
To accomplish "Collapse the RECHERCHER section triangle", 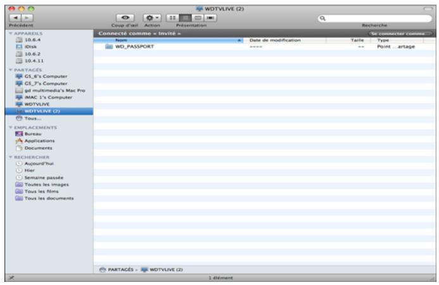I will point(11,157).
